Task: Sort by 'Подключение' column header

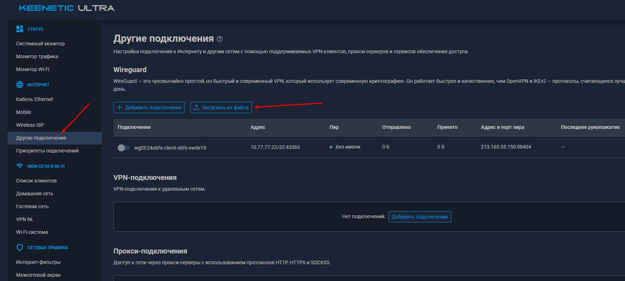Action: pyautogui.click(x=134, y=127)
